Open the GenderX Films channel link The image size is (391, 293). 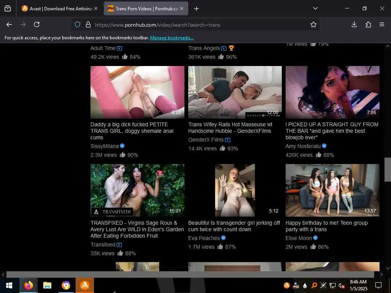[x=206, y=140]
